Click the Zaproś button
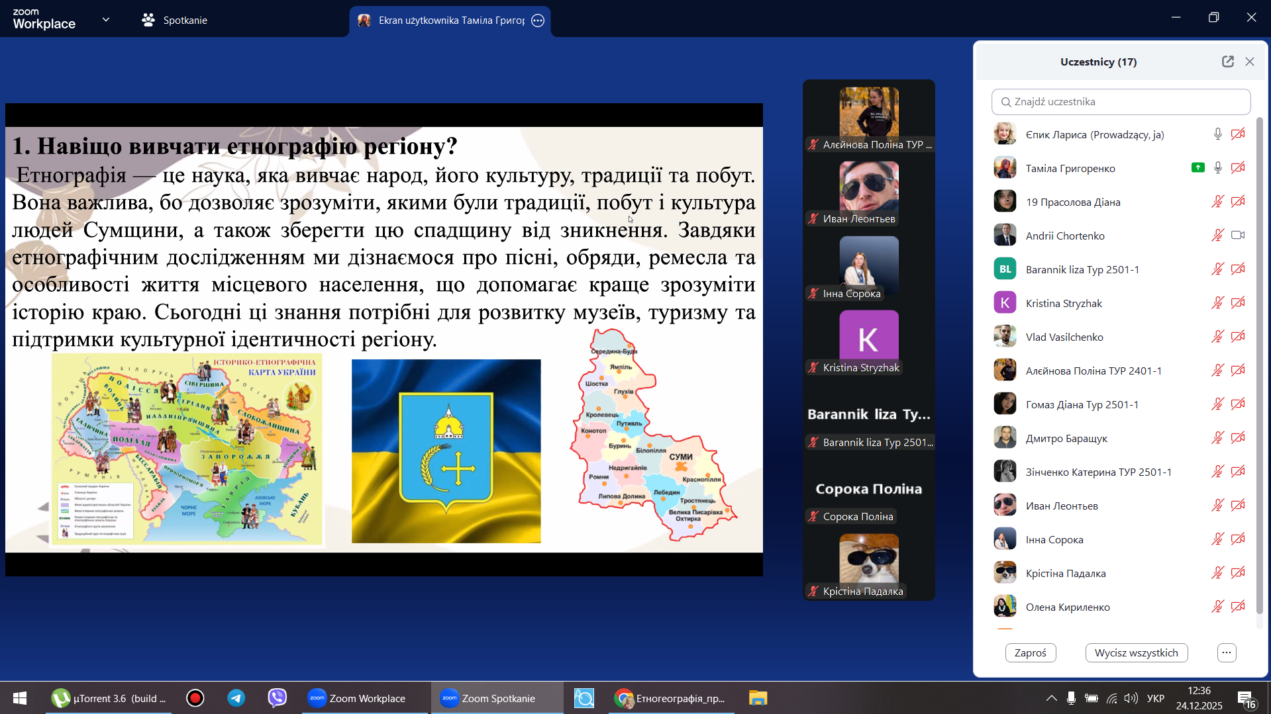Image resolution: width=1271 pixels, height=714 pixels. click(1030, 652)
